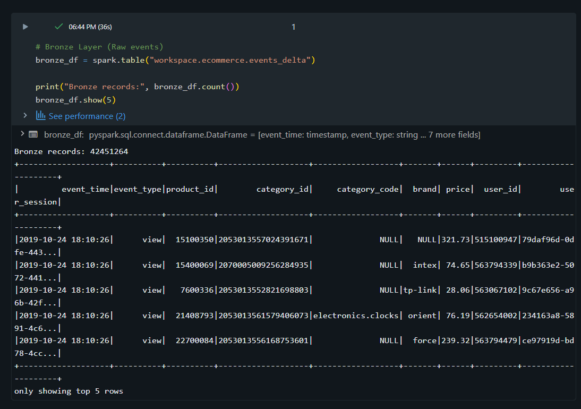The image size is (581, 409).
Task: Click the # Bronze Layer (Raw events) comment
Action: point(99,47)
